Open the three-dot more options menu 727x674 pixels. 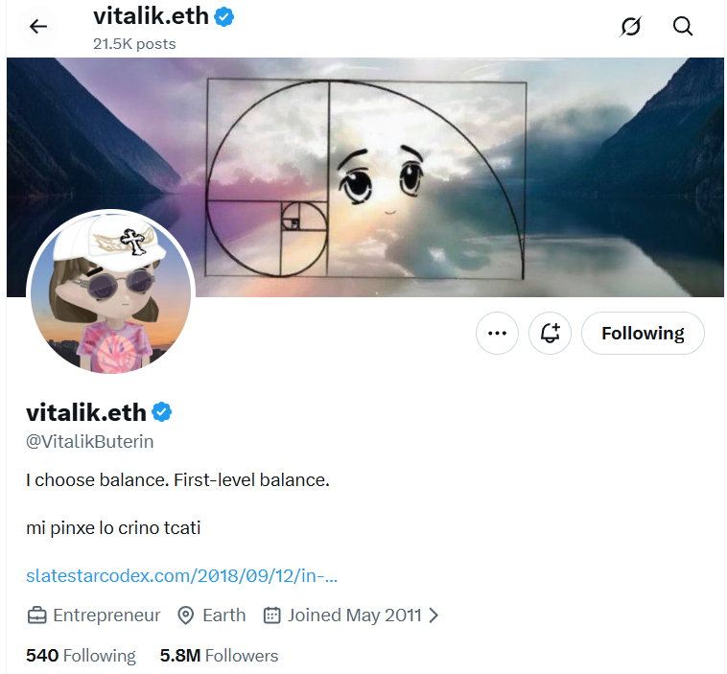[497, 334]
